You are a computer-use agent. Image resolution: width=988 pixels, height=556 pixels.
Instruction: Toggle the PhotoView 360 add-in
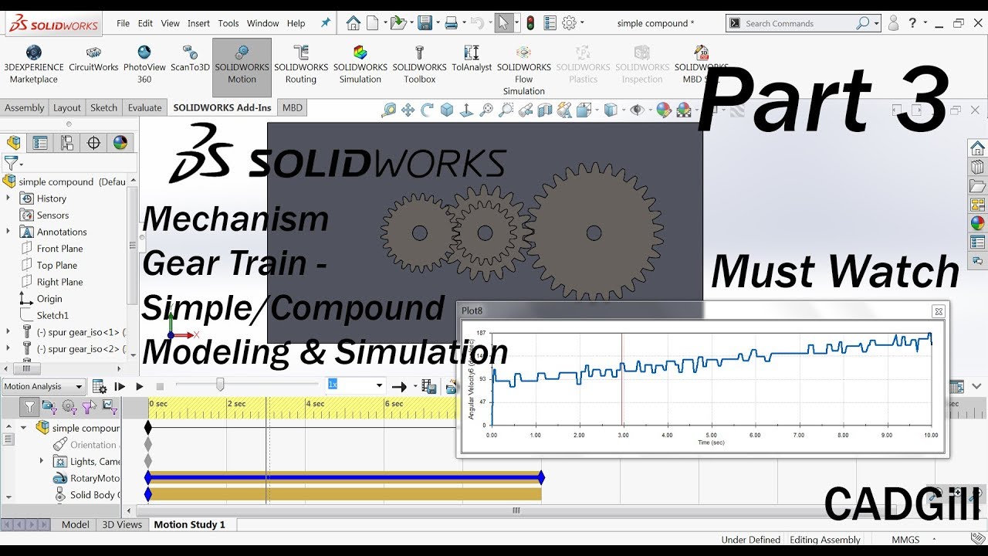click(144, 66)
